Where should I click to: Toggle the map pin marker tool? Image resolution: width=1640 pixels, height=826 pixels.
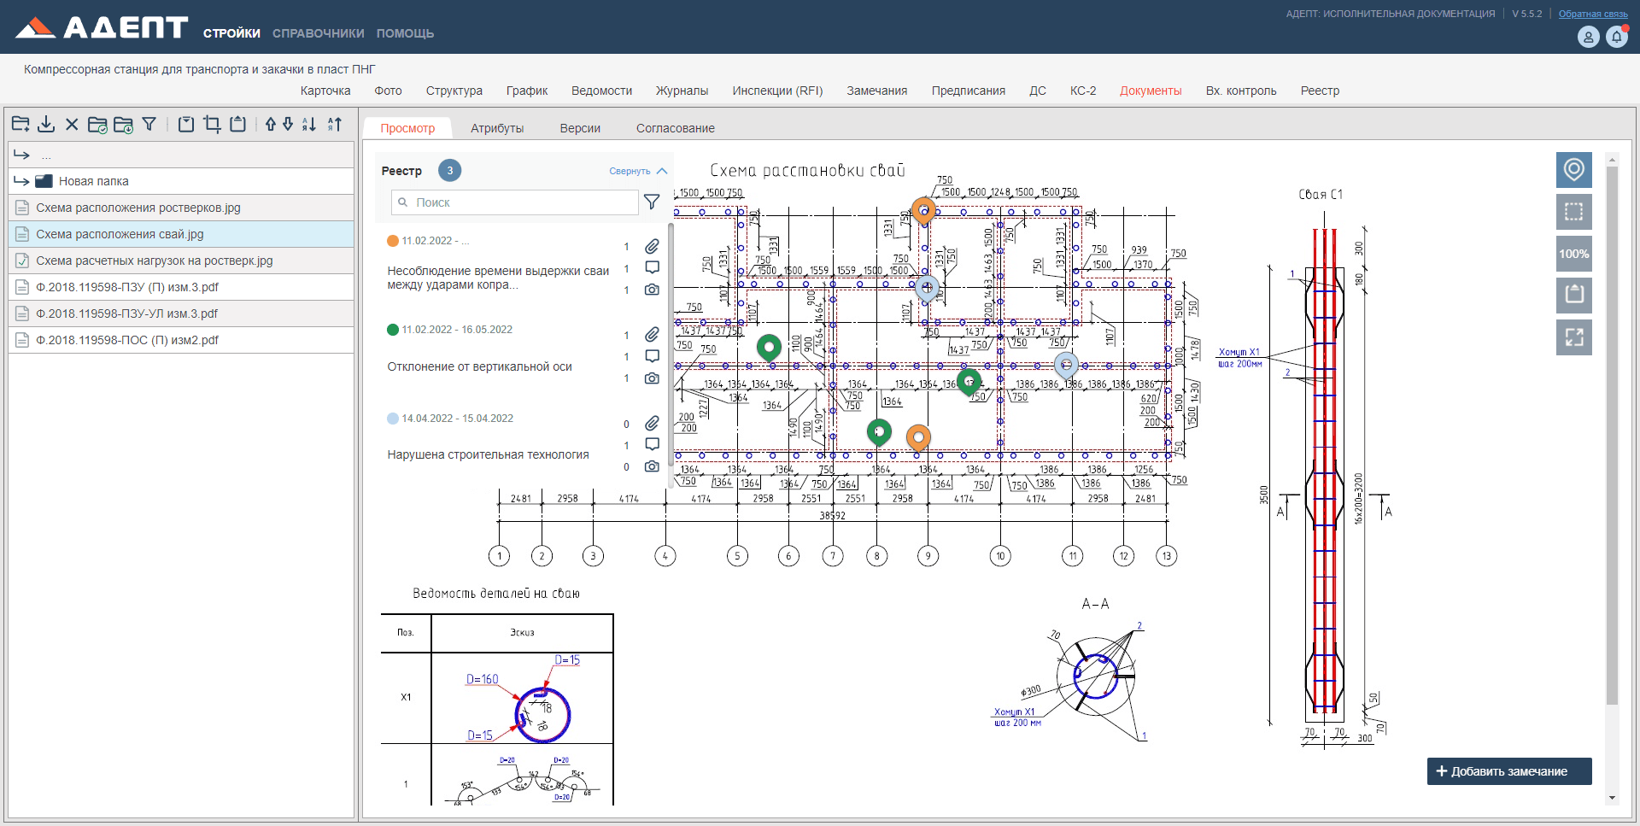tap(1573, 170)
